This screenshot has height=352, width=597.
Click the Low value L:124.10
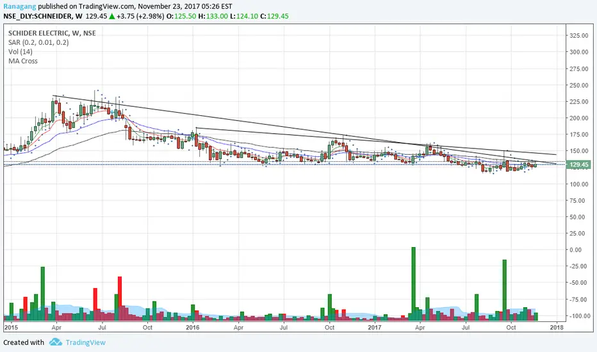pos(244,16)
